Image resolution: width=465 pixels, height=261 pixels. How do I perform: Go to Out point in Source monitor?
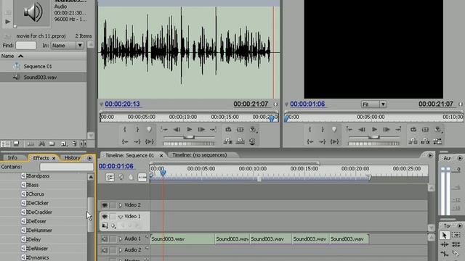137,142
